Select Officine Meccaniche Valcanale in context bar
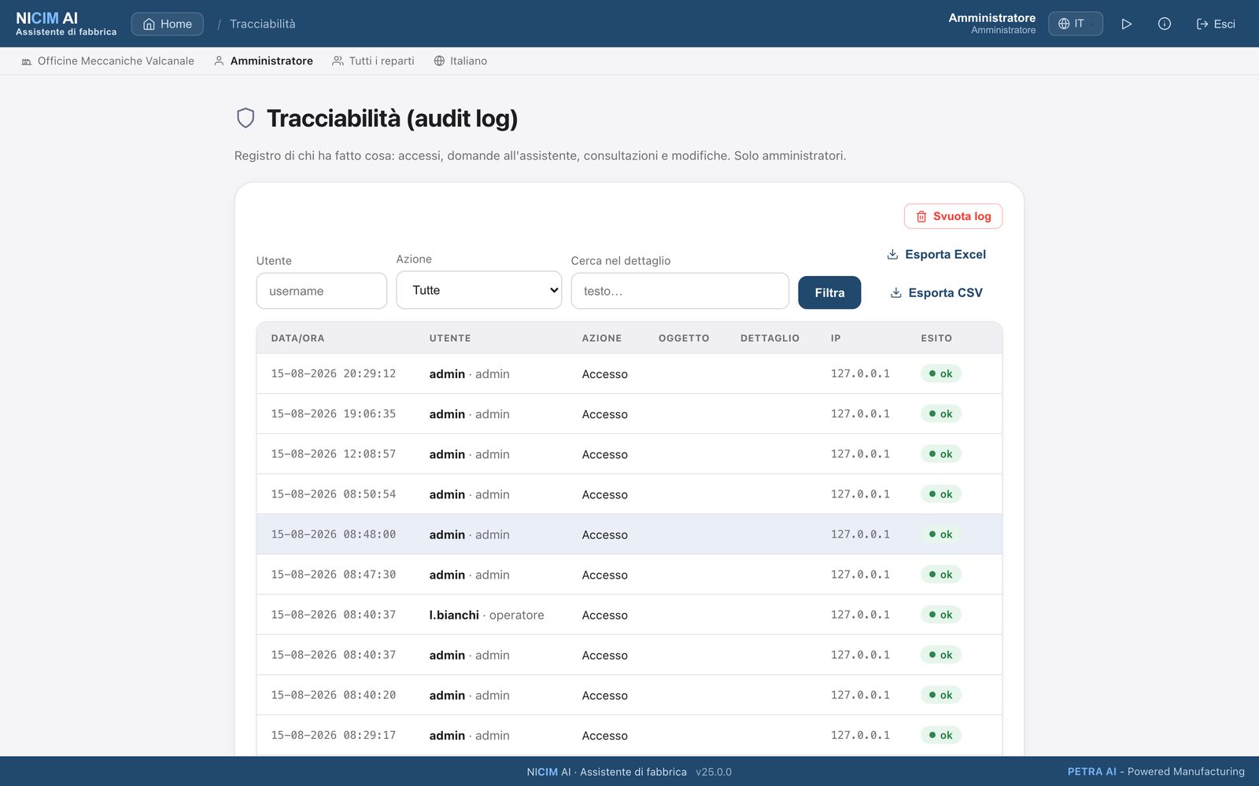Image resolution: width=1259 pixels, height=786 pixels. [108, 61]
